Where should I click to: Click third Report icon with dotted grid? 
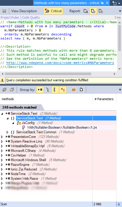click(x=101, y=11)
